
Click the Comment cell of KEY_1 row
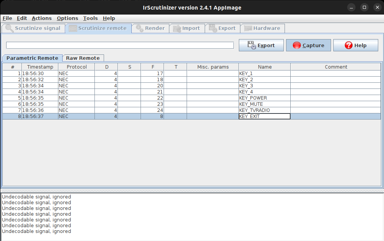tap(336, 74)
